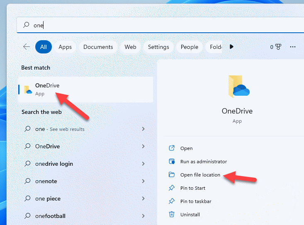This screenshot has height=225, width=304.
Task: Switch to the Settings filter tab
Action: 158,47
